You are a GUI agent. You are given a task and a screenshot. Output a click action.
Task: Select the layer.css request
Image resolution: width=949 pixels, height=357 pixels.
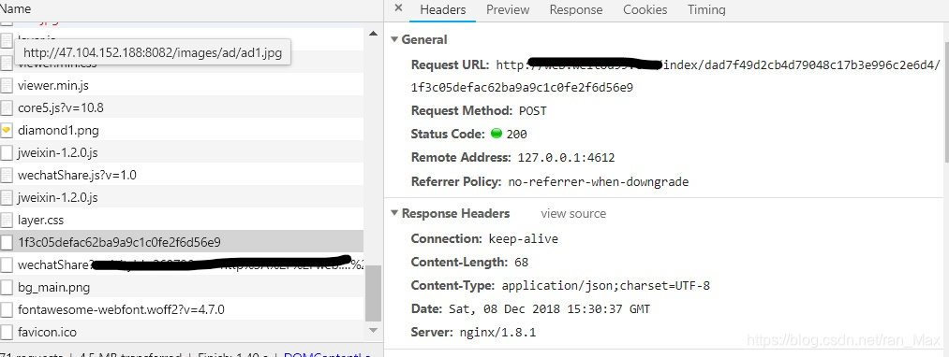(182, 220)
